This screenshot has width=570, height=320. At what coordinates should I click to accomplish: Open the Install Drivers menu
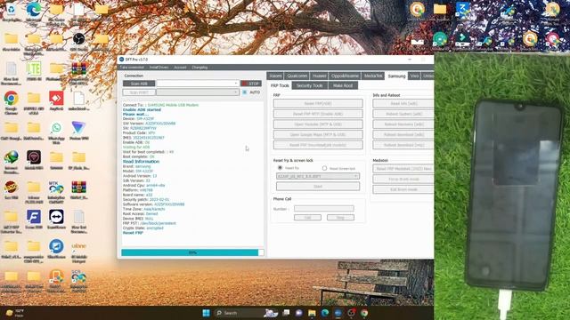coord(159,68)
